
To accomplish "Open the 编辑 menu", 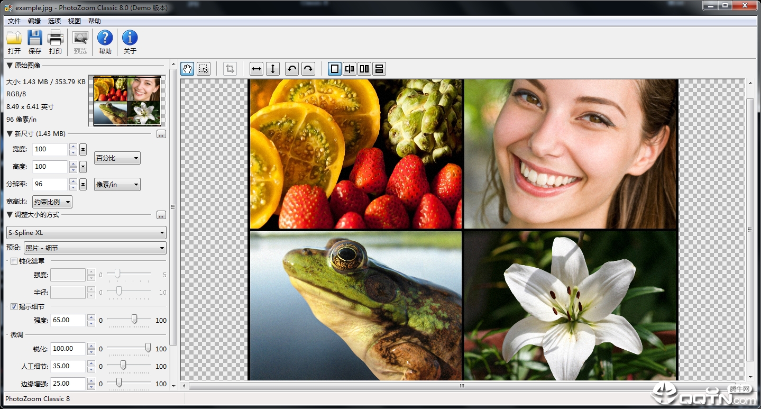I will (34, 21).
